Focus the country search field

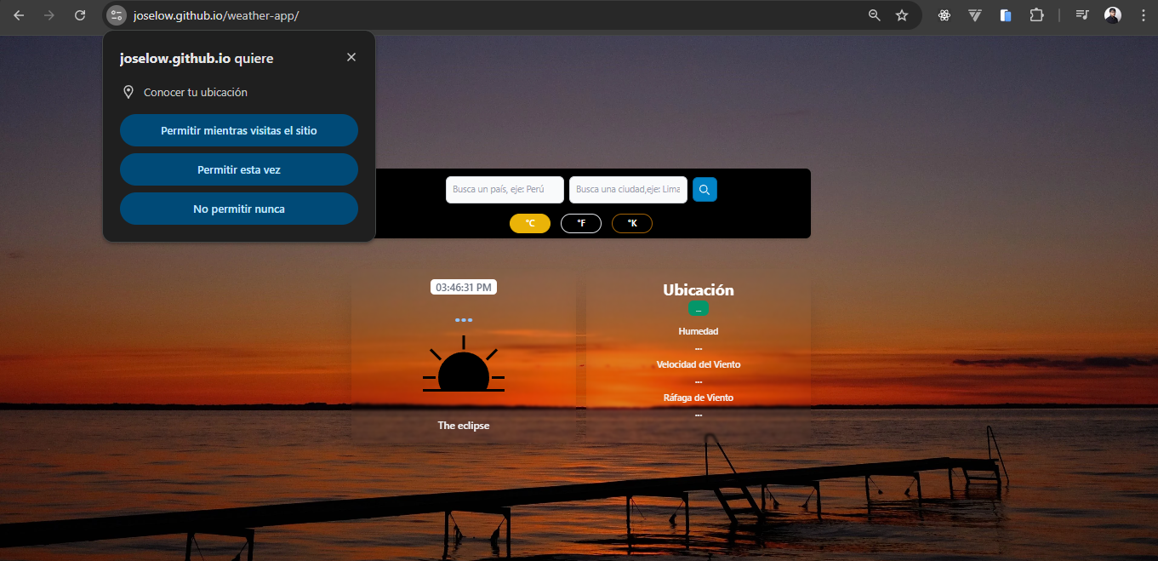click(x=505, y=190)
